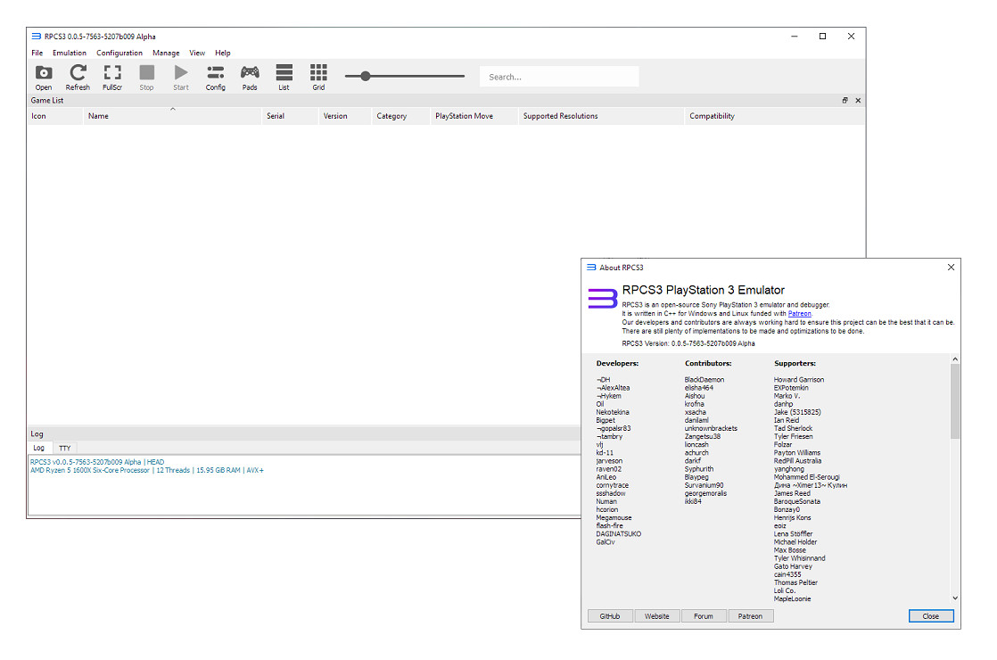The height and width of the screenshot is (660, 997).
Task: Start emulation with the Start icon
Action: [181, 77]
